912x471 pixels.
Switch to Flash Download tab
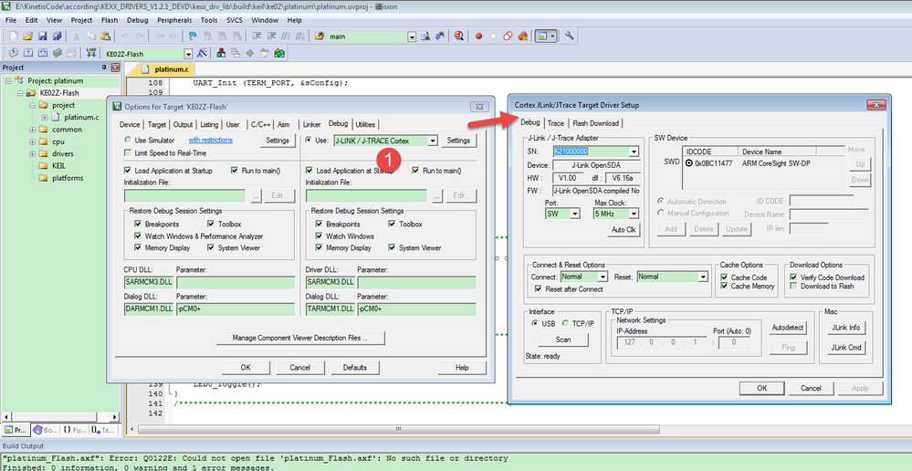point(596,123)
